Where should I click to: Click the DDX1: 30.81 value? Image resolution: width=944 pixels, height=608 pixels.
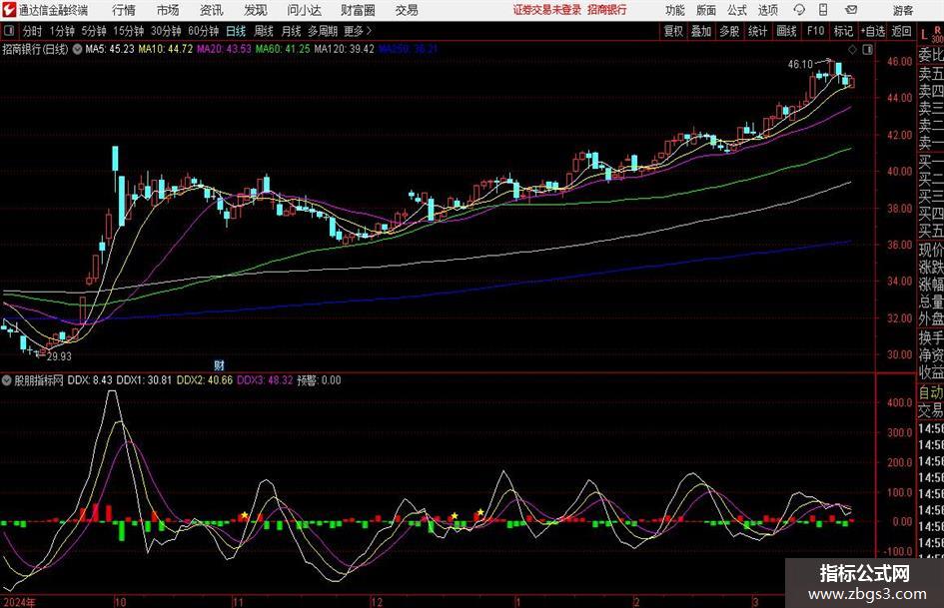click(x=143, y=380)
